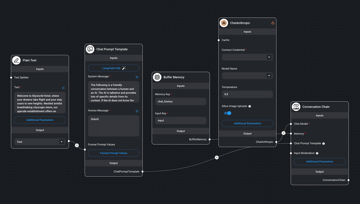360x204 pixels.
Task: Click the Format Prompt Values button
Action: [x=113, y=153]
